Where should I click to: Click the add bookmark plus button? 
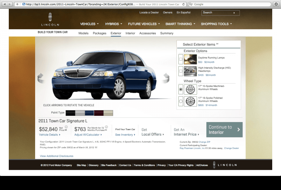click(x=17, y=4)
